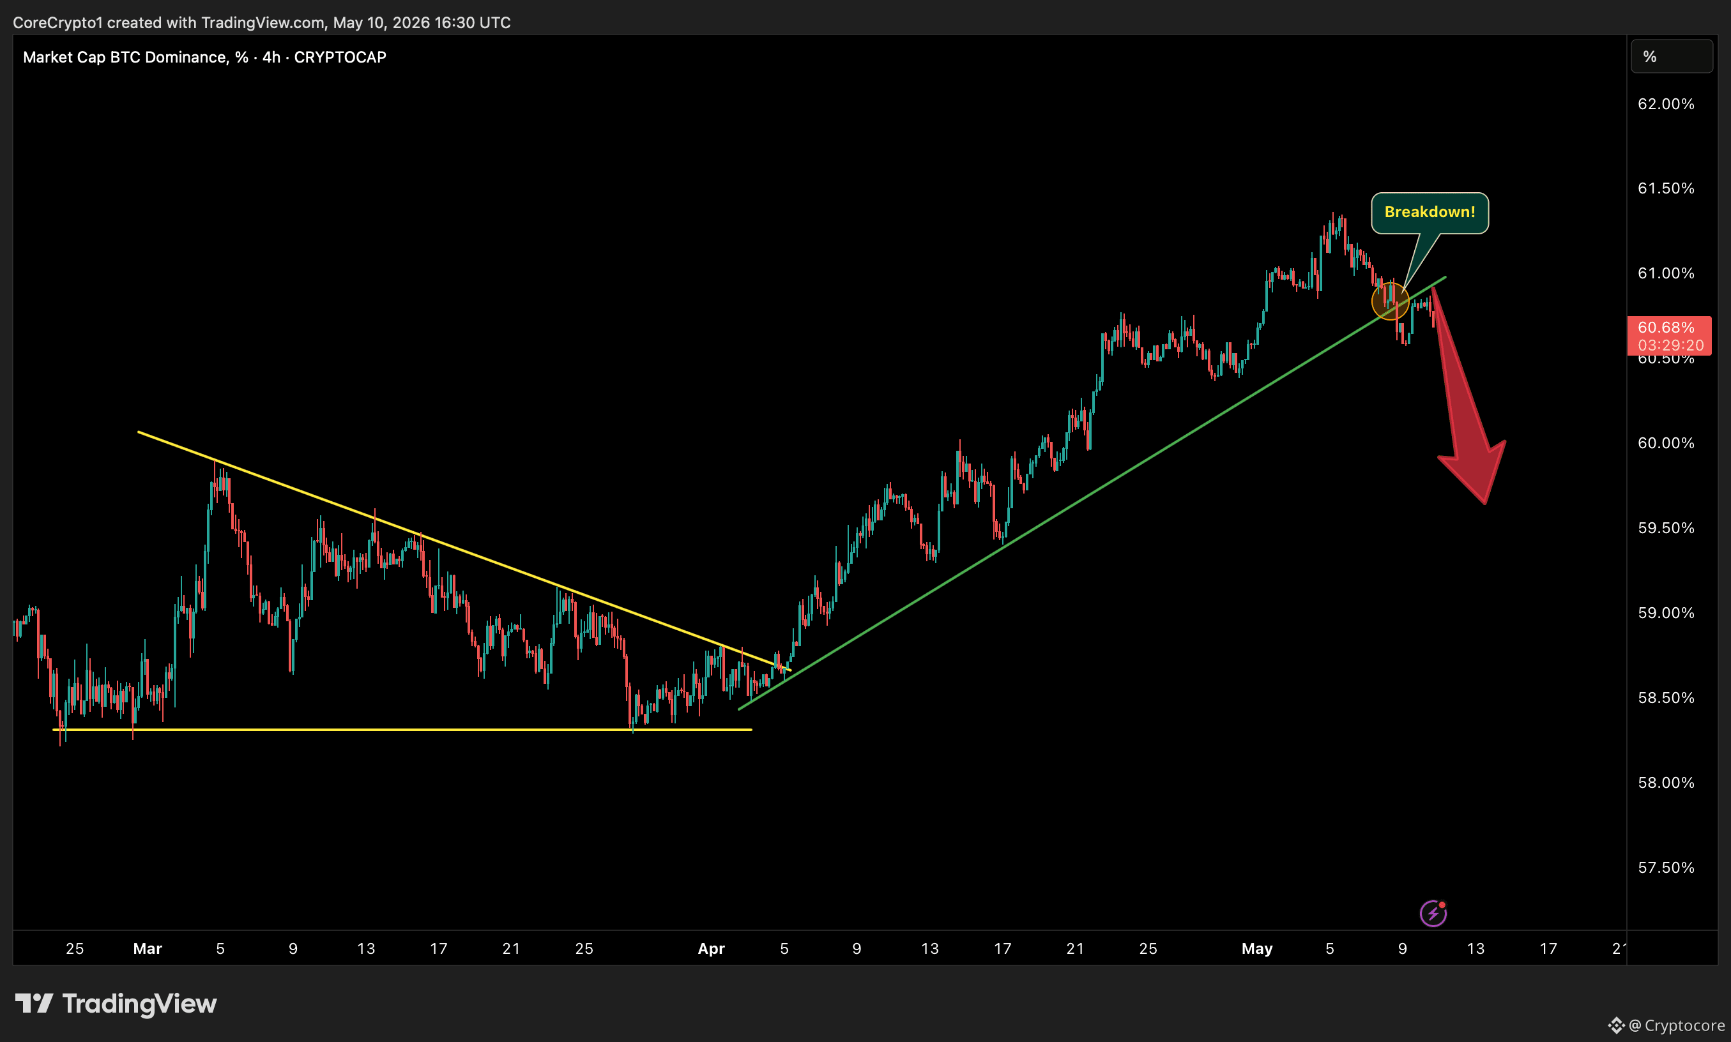
Task: Click the 03:29:20 candle countdown timer
Action: click(1670, 345)
